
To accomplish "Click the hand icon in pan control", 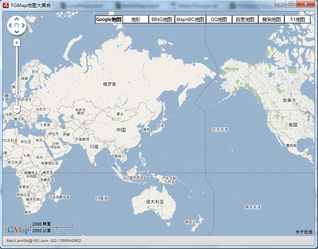I will click(x=17, y=25).
